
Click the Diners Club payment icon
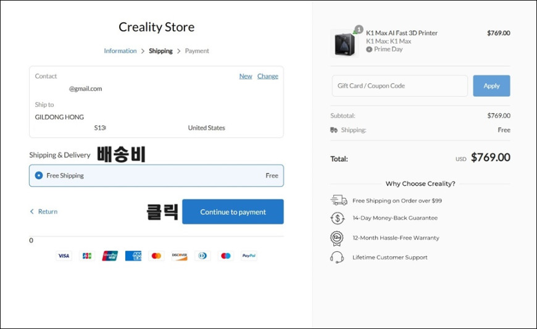(x=202, y=256)
